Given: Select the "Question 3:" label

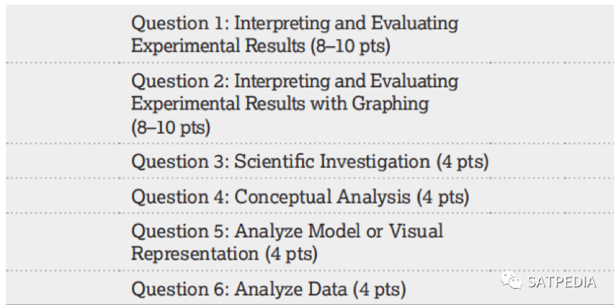Looking at the screenshot, I should (180, 161).
